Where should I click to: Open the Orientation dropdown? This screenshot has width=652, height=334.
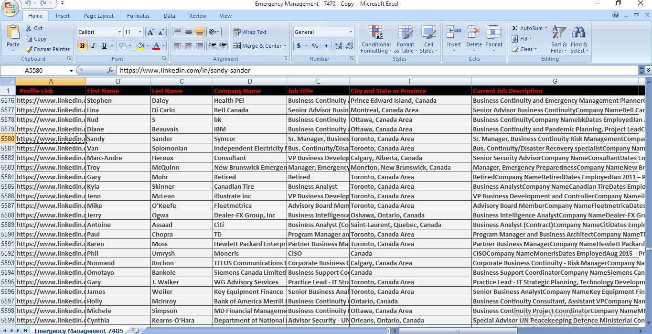[x=214, y=32]
